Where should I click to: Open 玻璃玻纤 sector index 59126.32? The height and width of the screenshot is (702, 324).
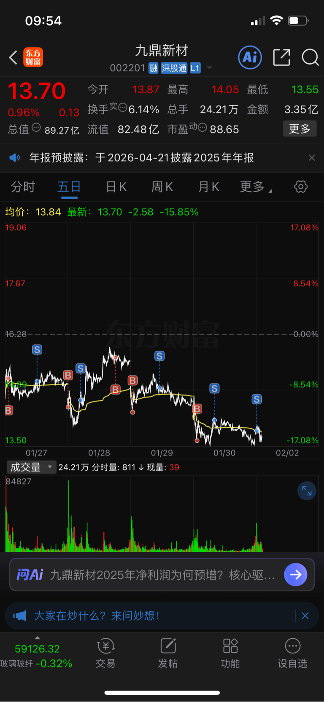tap(36, 656)
